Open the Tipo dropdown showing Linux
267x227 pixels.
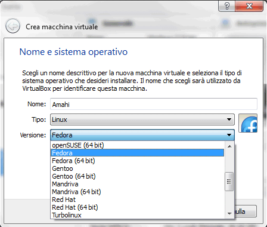click(142, 119)
